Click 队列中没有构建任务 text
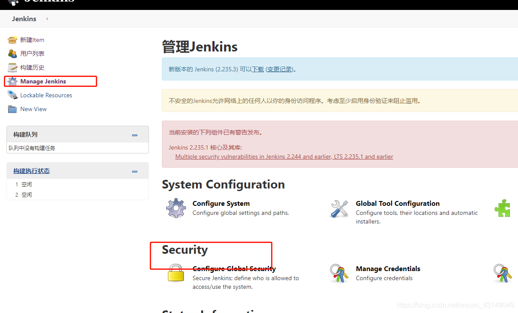Image resolution: width=518 pixels, height=313 pixels. click(32, 148)
